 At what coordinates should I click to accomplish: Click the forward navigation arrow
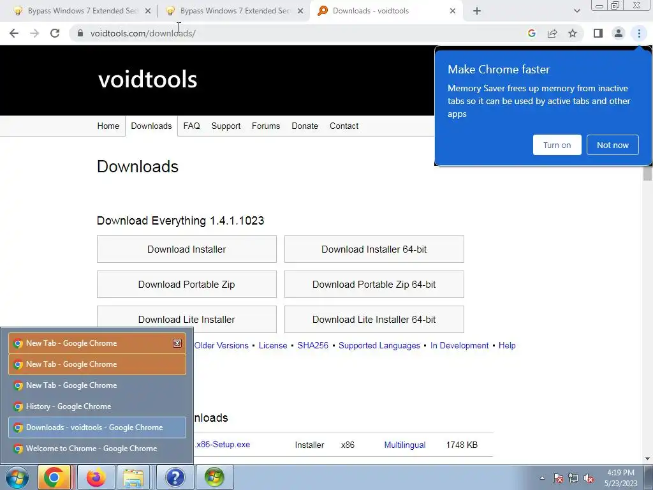pyautogui.click(x=34, y=33)
